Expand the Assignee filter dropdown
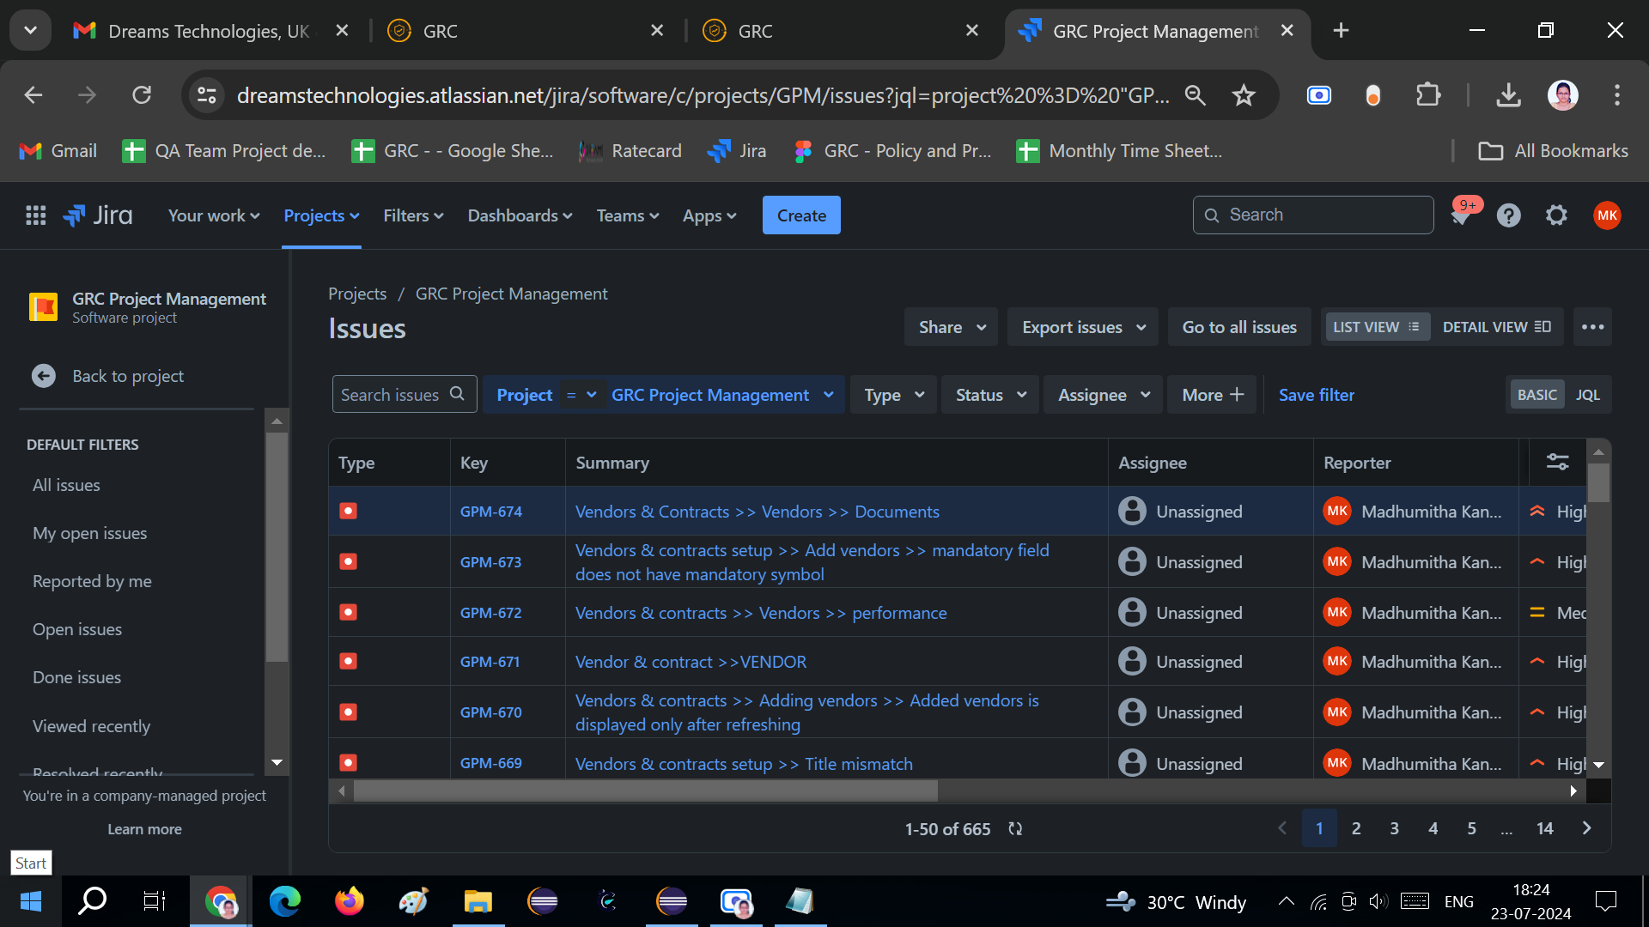1649x927 pixels. click(1103, 395)
